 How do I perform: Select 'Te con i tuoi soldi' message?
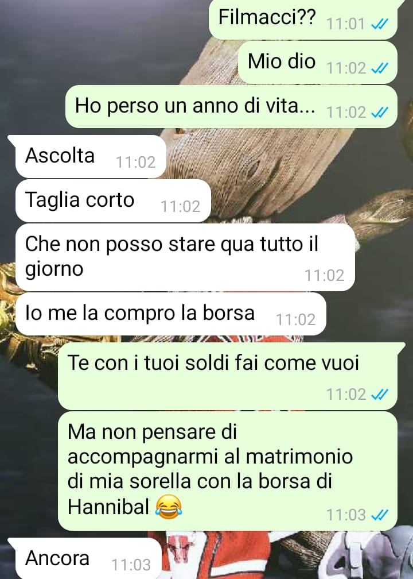click(x=228, y=376)
